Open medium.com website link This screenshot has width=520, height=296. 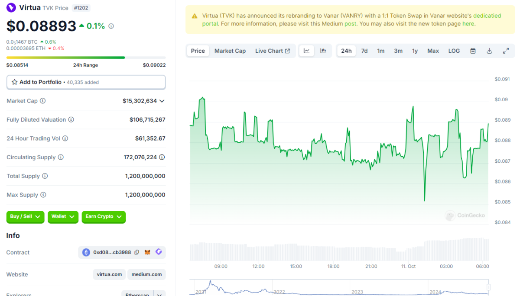click(146, 274)
